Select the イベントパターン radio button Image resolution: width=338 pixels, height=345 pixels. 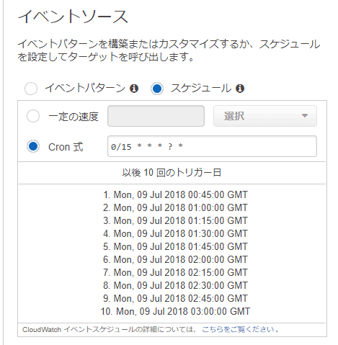click(31, 89)
